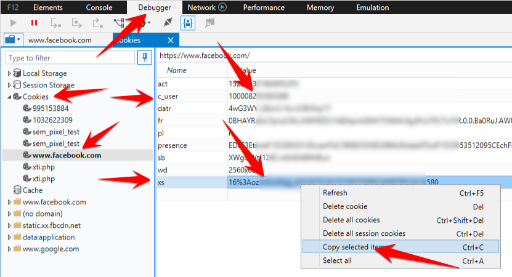Collapse the Cookies tree node arrow
Image resolution: width=512 pixels, height=277 pixels.
[9, 97]
